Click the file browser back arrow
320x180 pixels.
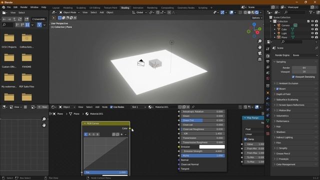tap(4, 19)
